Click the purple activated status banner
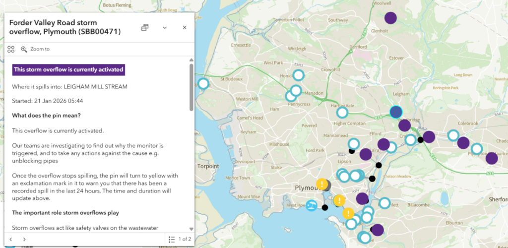The width and height of the screenshot is (508, 248). coord(68,69)
